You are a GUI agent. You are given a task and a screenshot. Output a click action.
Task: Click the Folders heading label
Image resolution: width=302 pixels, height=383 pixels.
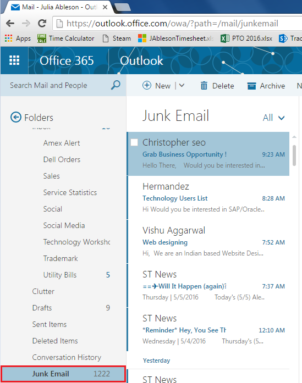pyautogui.click(x=39, y=118)
